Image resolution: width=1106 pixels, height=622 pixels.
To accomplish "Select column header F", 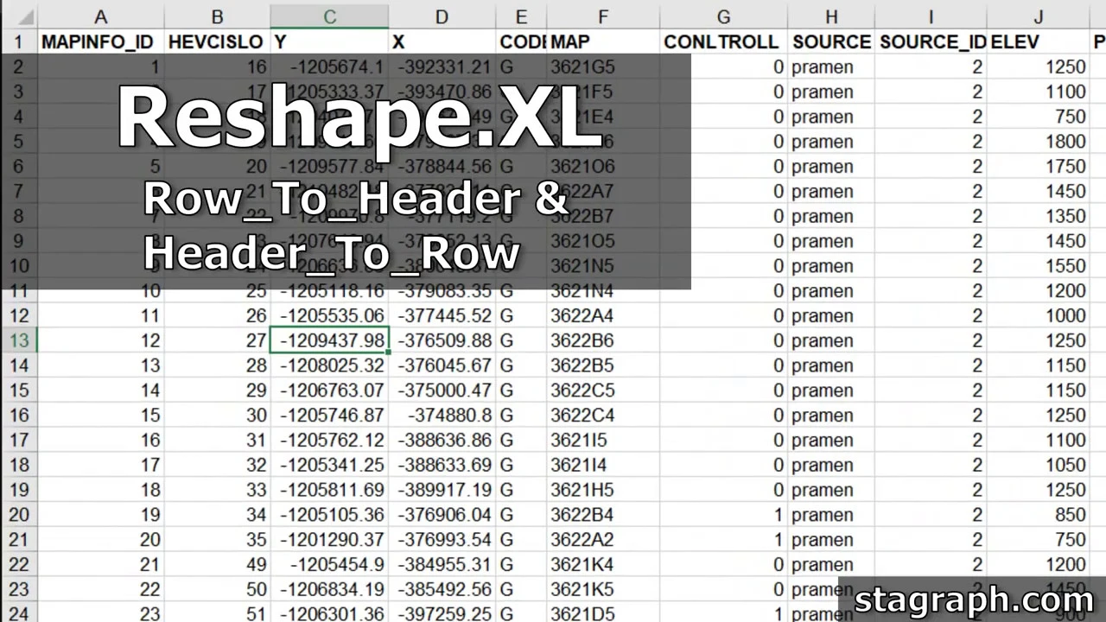I will 603,16.
